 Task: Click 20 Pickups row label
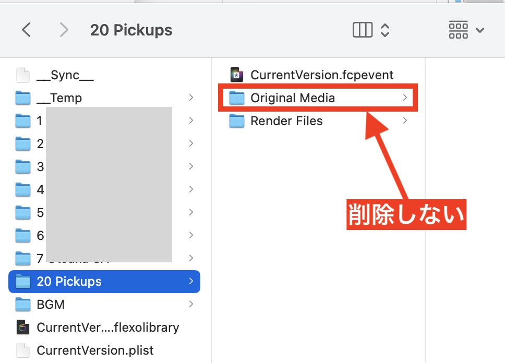point(69,282)
